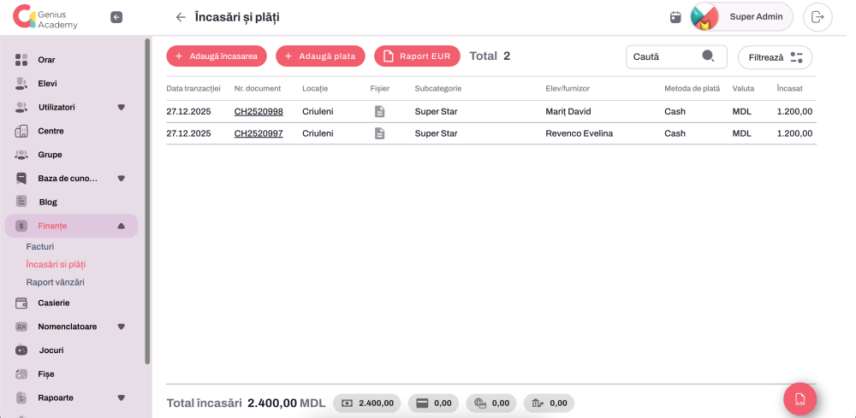Click the red XLSX export floating button

click(x=800, y=399)
